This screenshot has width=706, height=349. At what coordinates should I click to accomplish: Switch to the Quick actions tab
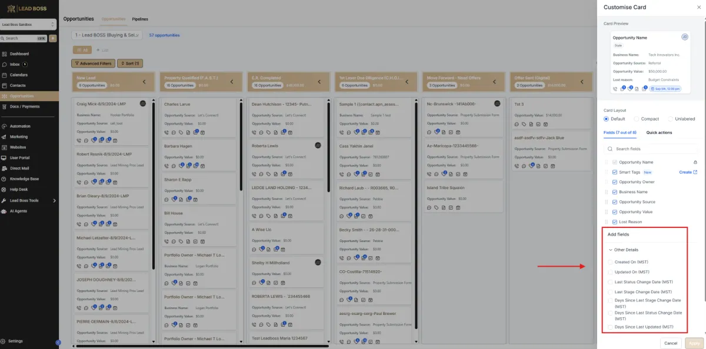pyautogui.click(x=659, y=133)
